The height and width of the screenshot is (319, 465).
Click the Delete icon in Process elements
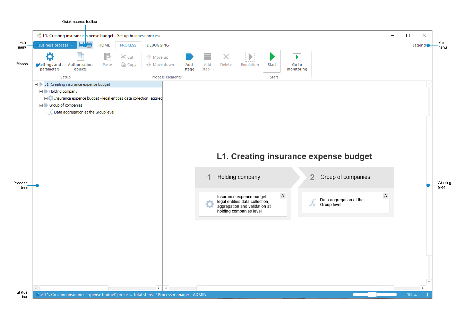tap(226, 57)
